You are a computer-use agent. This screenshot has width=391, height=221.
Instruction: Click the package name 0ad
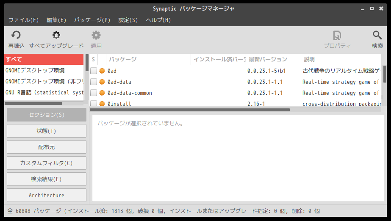112,71
